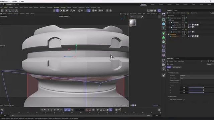This screenshot has height=120, width=214.
Task: Select the Axis tab button
Action: [169, 67]
